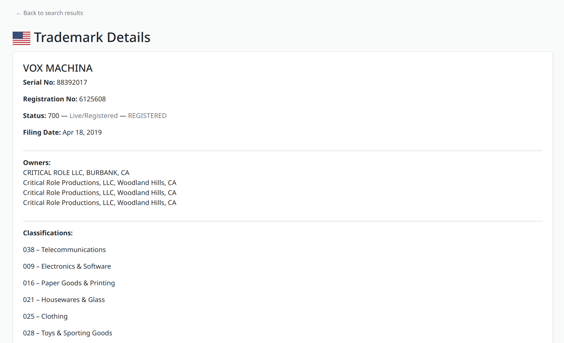
Task: Click the Live/Registered status link
Action: point(93,116)
